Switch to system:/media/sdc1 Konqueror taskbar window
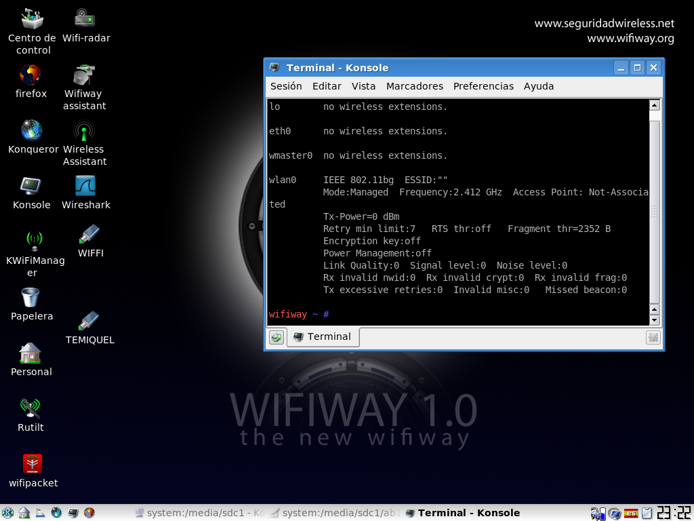 [199, 513]
